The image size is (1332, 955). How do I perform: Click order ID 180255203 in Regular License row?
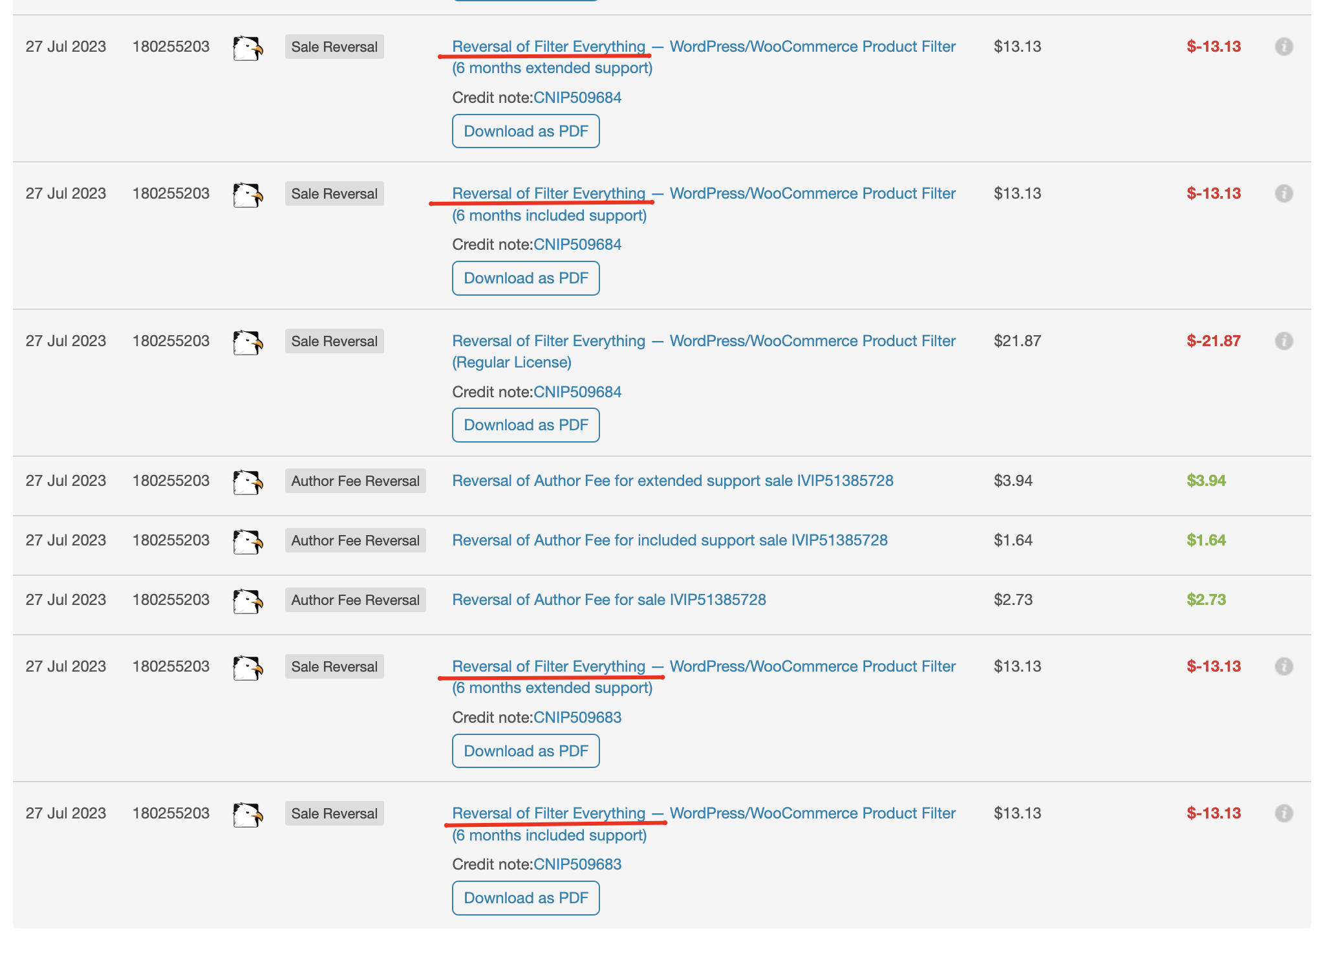(x=171, y=341)
